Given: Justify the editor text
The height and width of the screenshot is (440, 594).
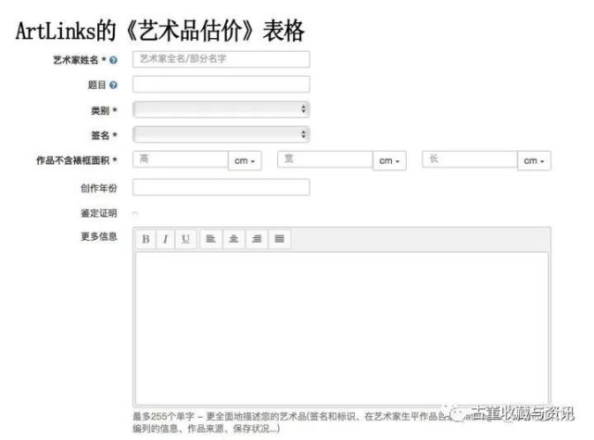Looking at the screenshot, I should click(x=279, y=239).
